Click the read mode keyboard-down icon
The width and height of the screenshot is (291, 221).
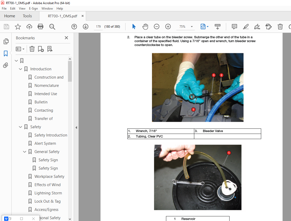tap(218, 27)
